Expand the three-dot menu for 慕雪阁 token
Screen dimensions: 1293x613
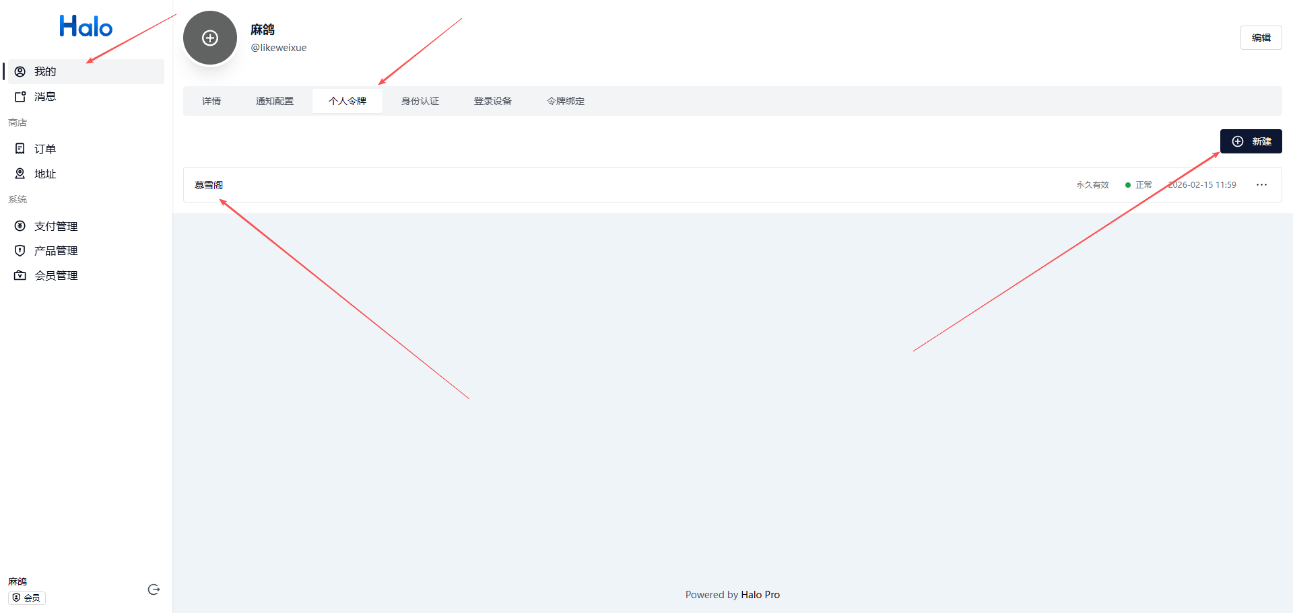coord(1261,185)
